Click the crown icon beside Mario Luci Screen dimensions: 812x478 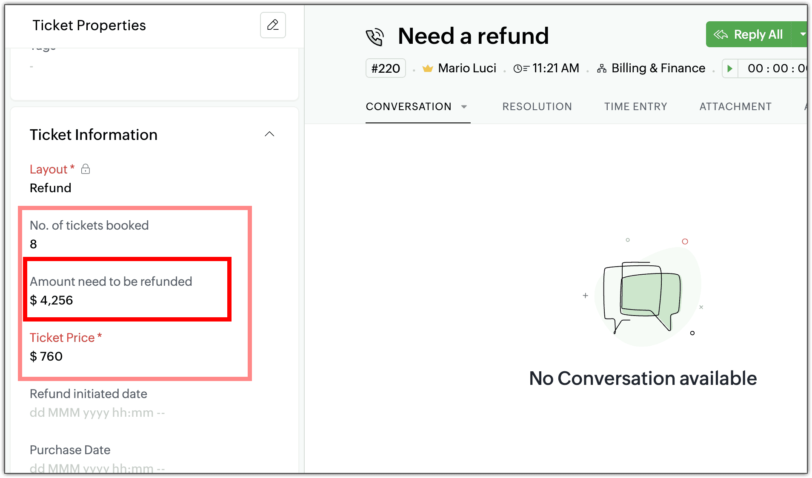(428, 68)
